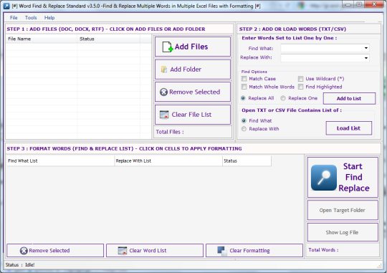Click the Clear Formatting icon
This screenshot has width=387, height=273.
(222, 251)
